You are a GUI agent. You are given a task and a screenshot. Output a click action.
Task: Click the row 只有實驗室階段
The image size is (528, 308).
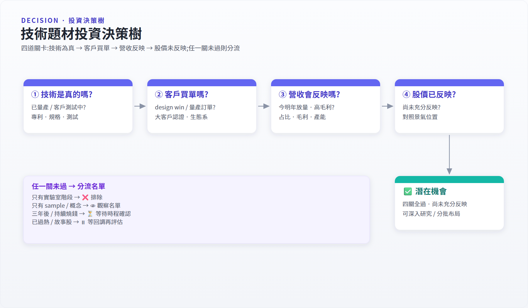coord(67,197)
